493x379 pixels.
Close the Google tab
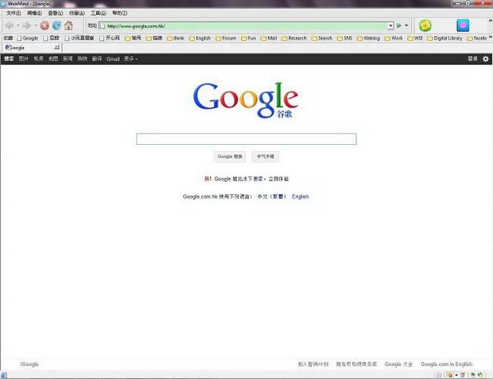[x=57, y=47]
